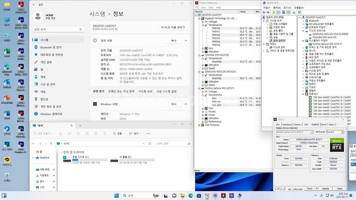Click the back arrow in the Computer Management toolbar

264,12
